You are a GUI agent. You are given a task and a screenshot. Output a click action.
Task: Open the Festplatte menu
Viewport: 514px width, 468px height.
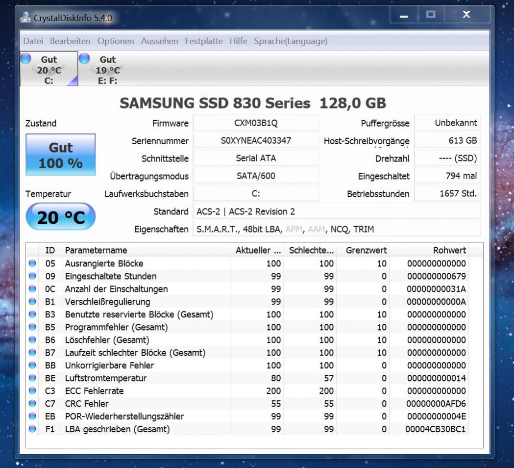[204, 41]
